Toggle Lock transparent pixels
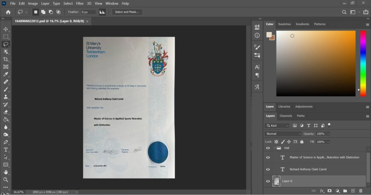 coord(276,142)
